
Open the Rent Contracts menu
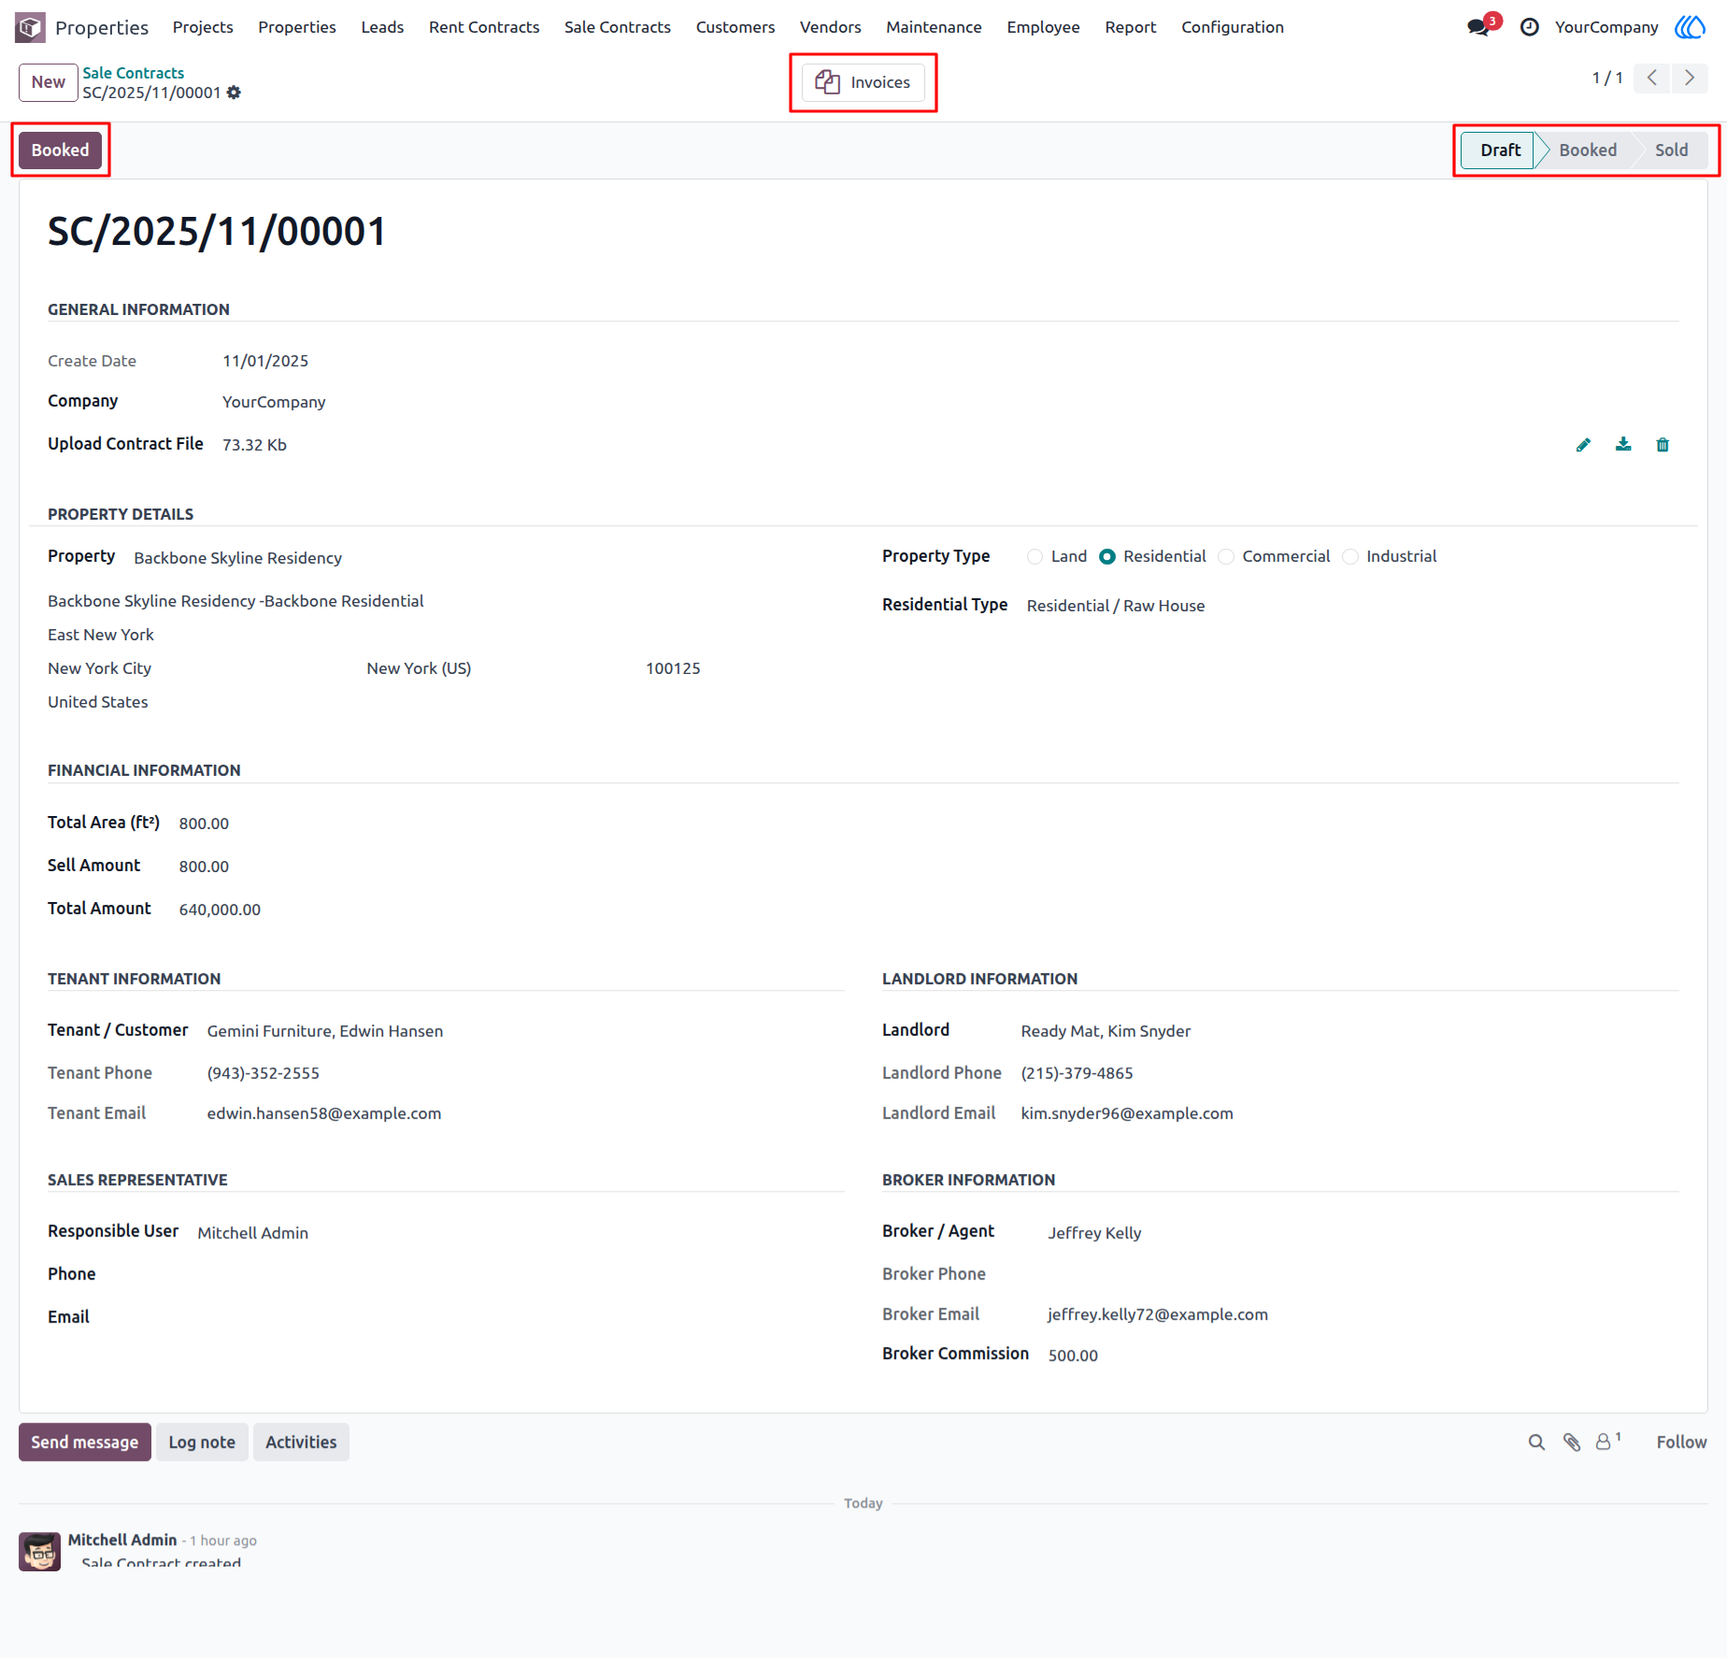point(484,27)
